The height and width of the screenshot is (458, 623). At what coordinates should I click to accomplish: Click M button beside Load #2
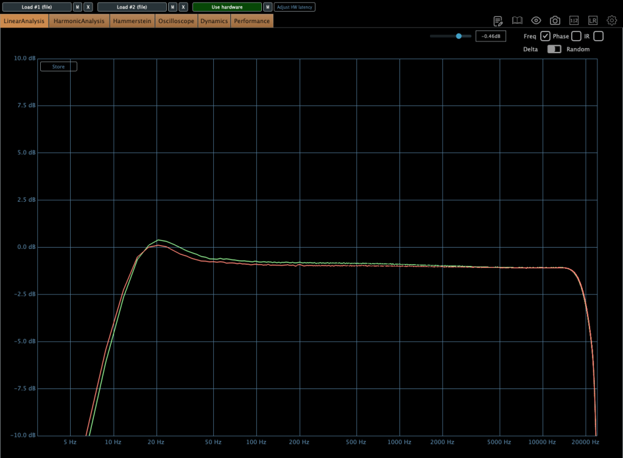[x=172, y=7]
